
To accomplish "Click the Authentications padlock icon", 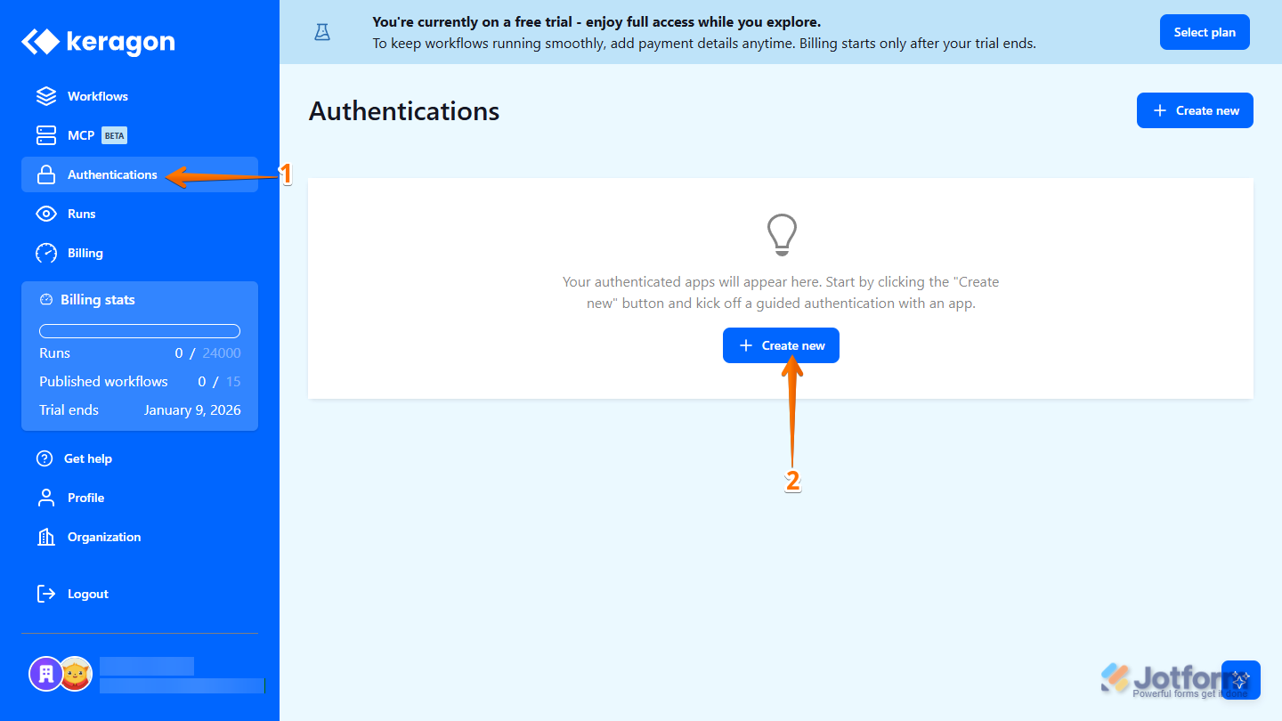I will click(45, 174).
